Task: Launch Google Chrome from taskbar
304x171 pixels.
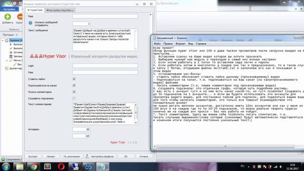Action: [33, 167]
